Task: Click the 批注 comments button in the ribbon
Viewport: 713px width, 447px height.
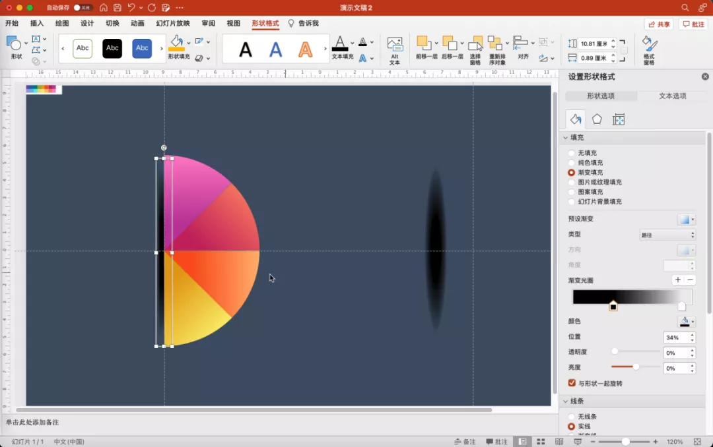Action: pyautogui.click(x=693, y=24)
